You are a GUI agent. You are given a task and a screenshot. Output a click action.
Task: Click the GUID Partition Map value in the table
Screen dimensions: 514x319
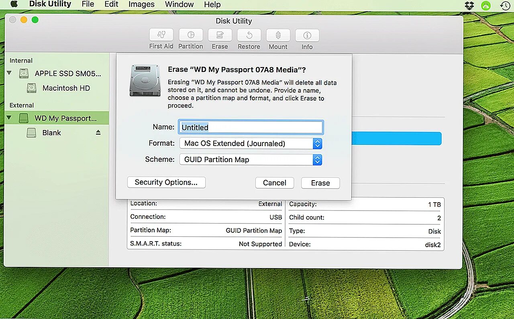click(254, 230)
